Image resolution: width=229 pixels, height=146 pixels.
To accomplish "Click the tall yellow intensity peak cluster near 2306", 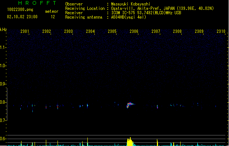I will click(130, 142).
